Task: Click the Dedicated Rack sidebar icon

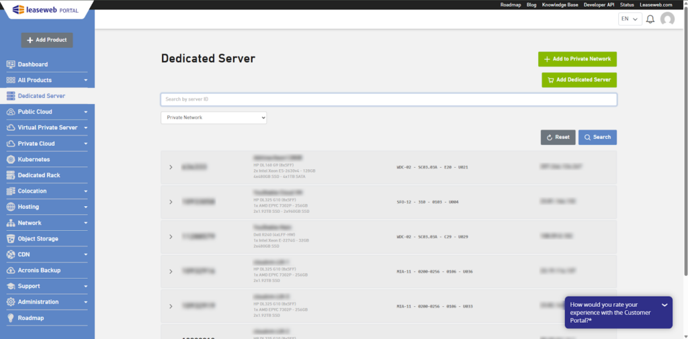Action: (x=11, y=175)
